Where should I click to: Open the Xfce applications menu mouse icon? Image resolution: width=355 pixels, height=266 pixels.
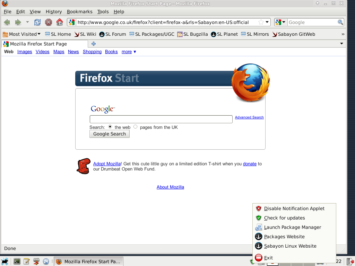pos(5,261)
